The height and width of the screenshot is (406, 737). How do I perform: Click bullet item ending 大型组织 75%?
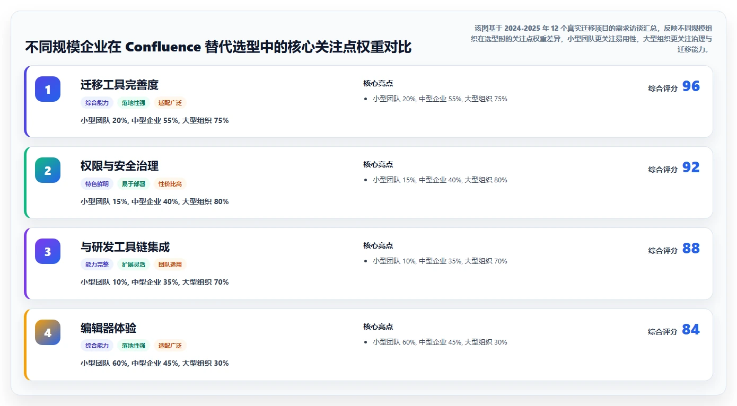(x=440, y=99)
